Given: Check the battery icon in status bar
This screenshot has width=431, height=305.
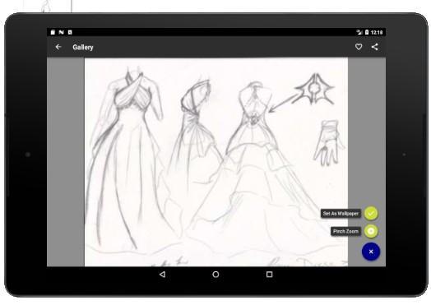Looking at the screenshot, I should [367, 32].
